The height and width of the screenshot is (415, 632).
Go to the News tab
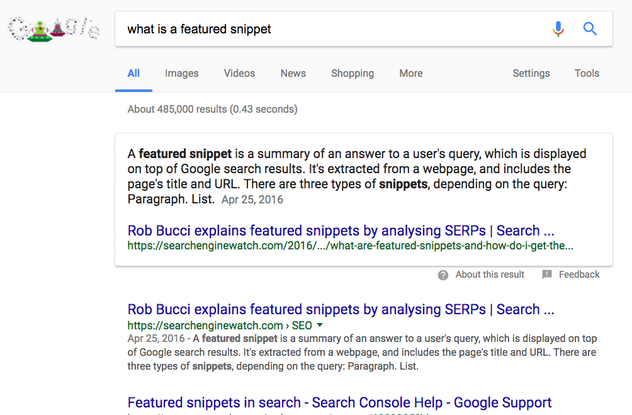[293, 74]
